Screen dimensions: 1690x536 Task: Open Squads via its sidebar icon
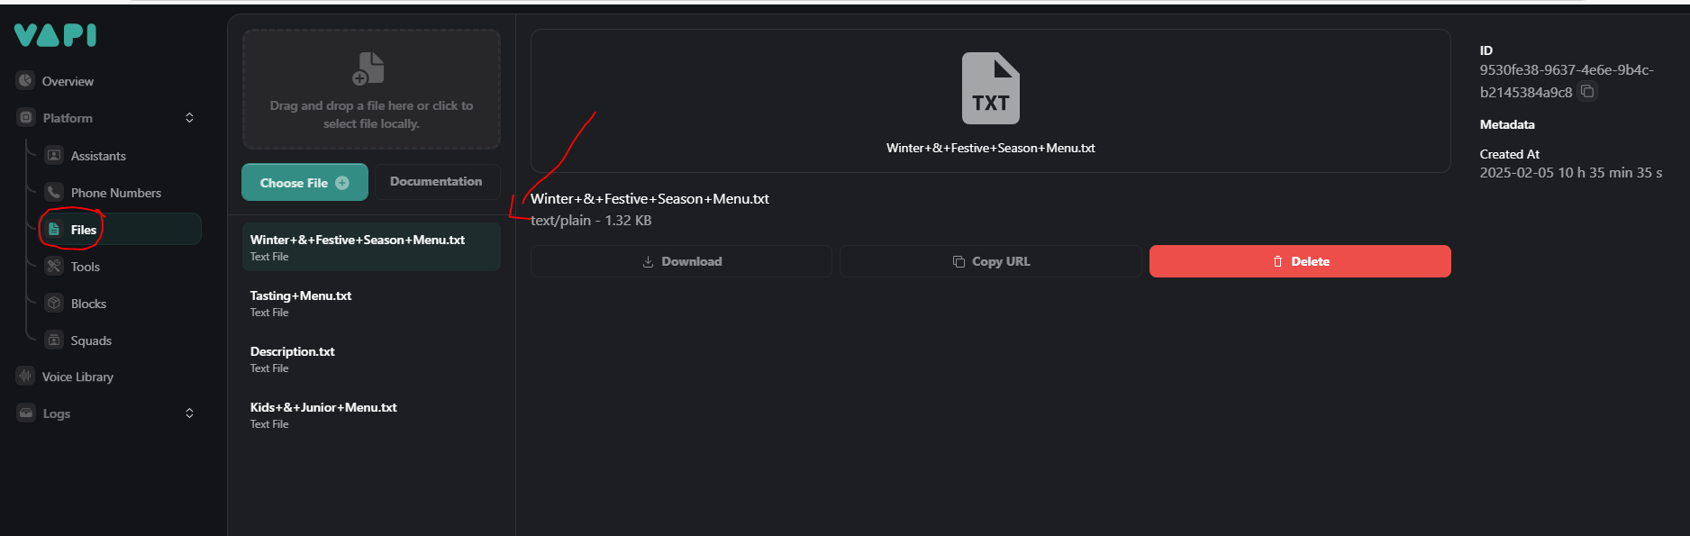click(x=54, y=340)
